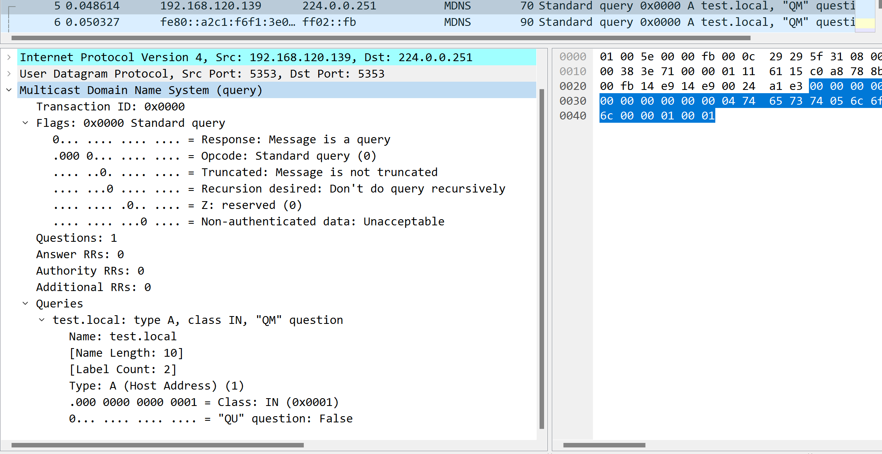Click highlighted byte 04 in row 0030
This screenshot has width=882, height=454.
(x=728, y=101)
